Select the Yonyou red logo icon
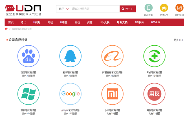The width and height of the screenshot is (187, 127). click(154, 94)
